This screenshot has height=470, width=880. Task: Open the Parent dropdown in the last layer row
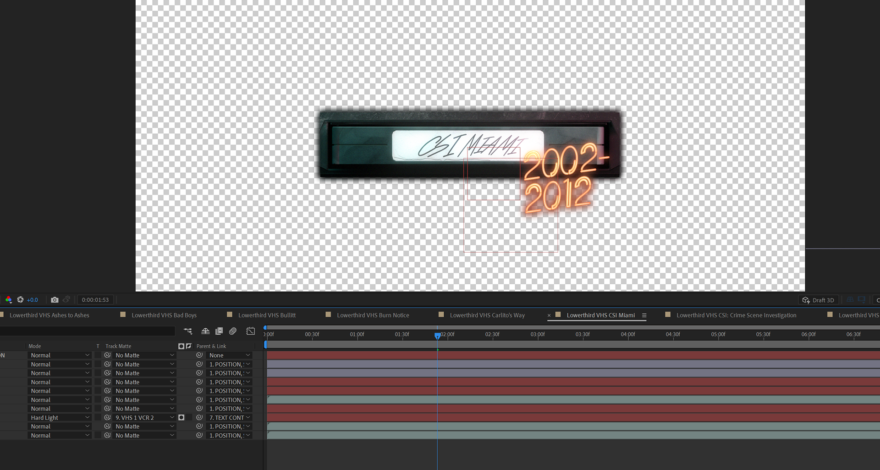coord(229,436)
